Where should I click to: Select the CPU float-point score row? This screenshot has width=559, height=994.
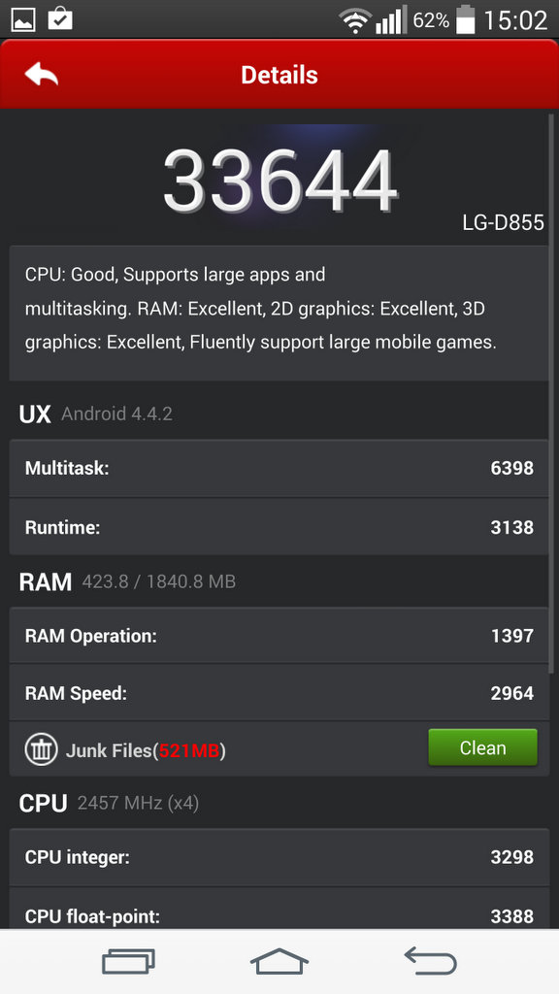coord(279,910)
